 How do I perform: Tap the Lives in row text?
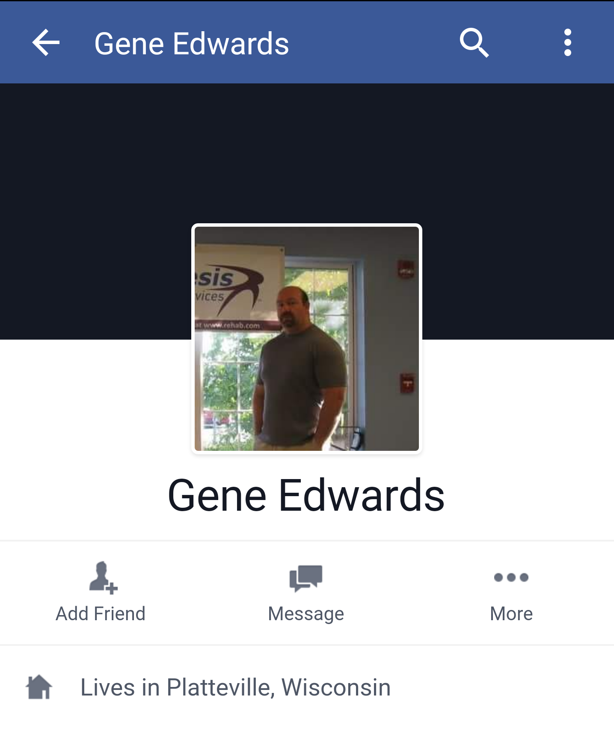pos(235,688)
